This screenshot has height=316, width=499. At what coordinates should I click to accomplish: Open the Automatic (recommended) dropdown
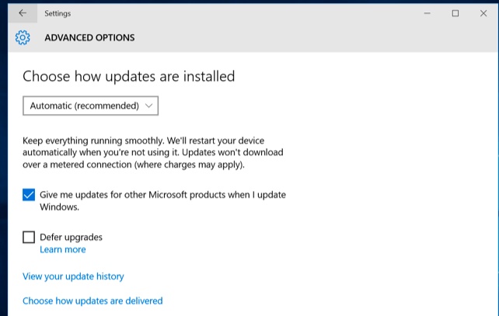point(90,106)
